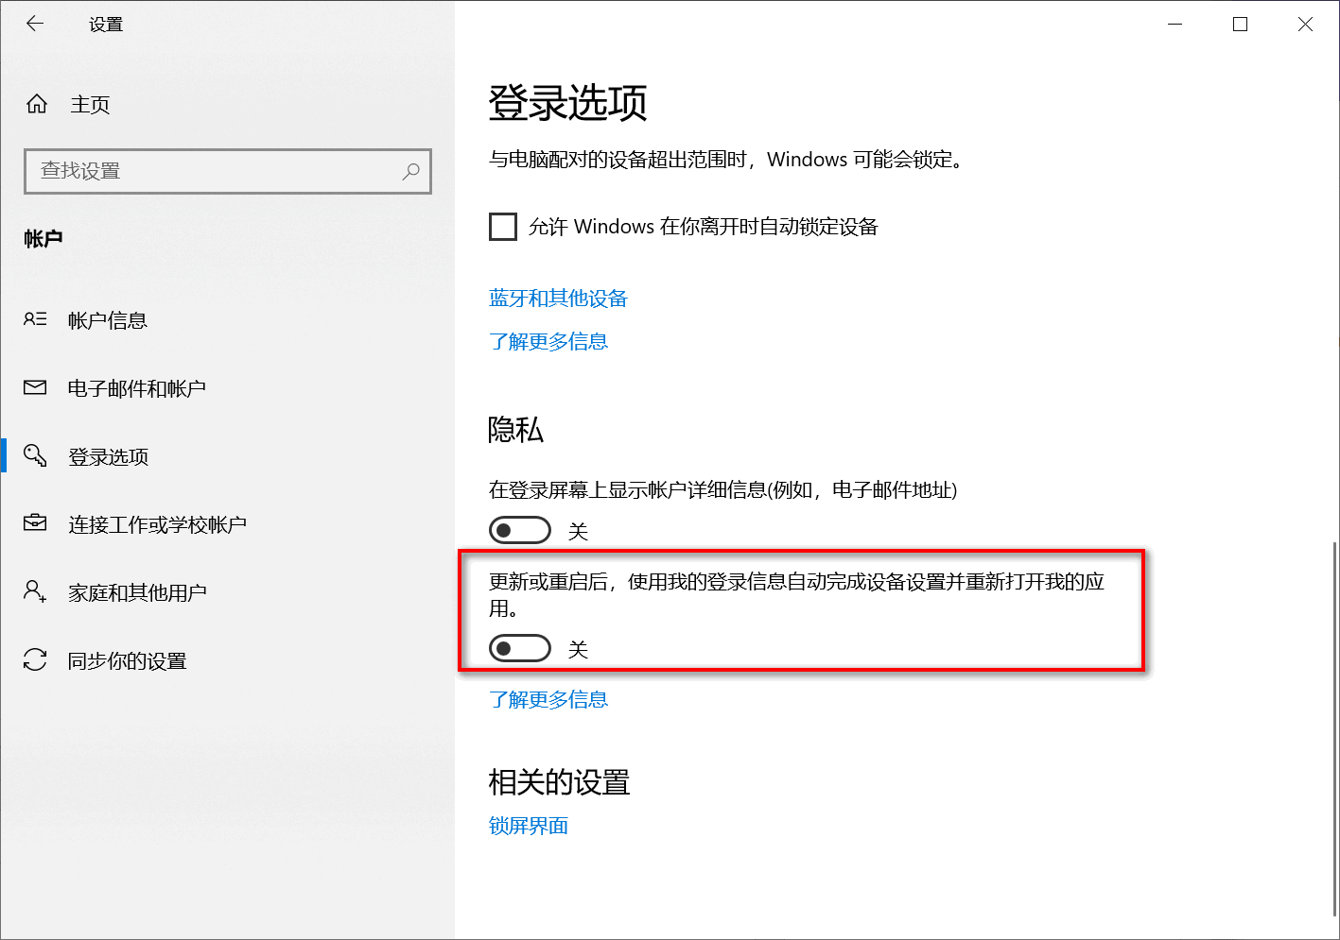Enable 允许 Windows 在你离开时自动锁定设备 checkbox
Screen dimensions: 1340x940
click(x=503, y=227)
